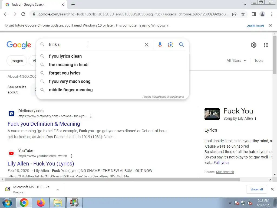Select suggestion 'the meaning in hindi'
The height and width of the screenshot is (208, 277).
coord(113,64)
